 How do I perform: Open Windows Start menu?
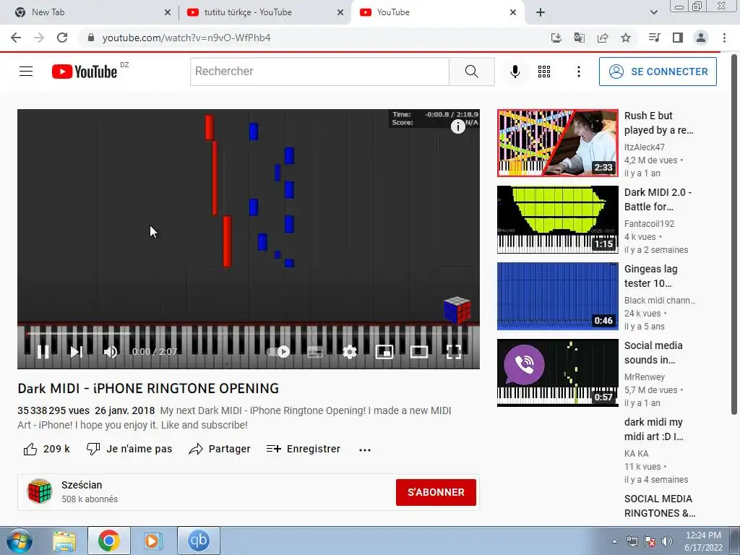point(19,541)
